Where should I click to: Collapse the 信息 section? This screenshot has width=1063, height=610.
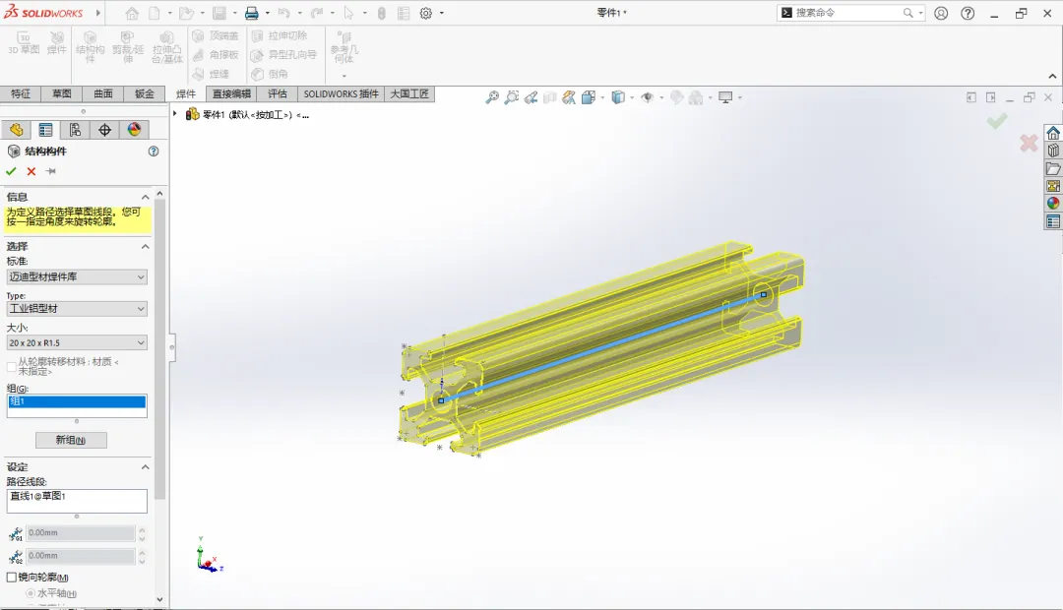145,197
